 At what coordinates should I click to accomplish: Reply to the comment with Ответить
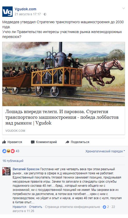pos(36,207)
